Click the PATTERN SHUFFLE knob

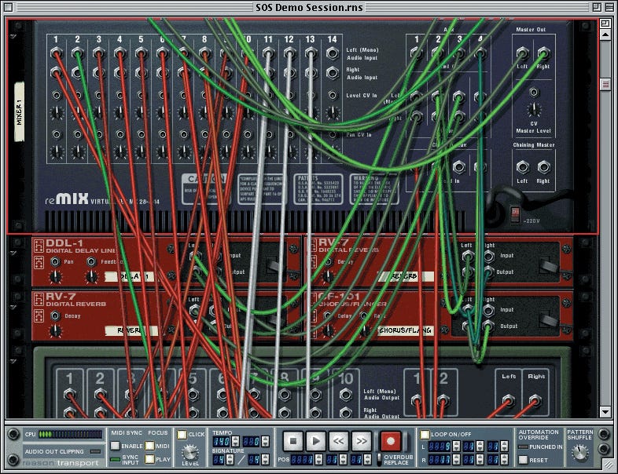click(x=579, y=453)
